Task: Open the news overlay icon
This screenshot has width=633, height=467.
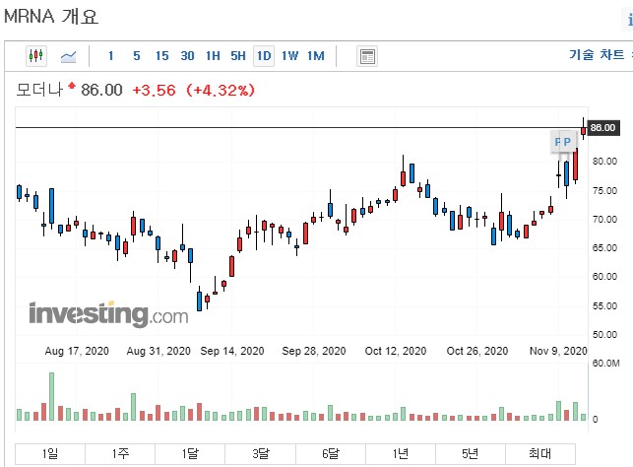Action: [367, 56]
